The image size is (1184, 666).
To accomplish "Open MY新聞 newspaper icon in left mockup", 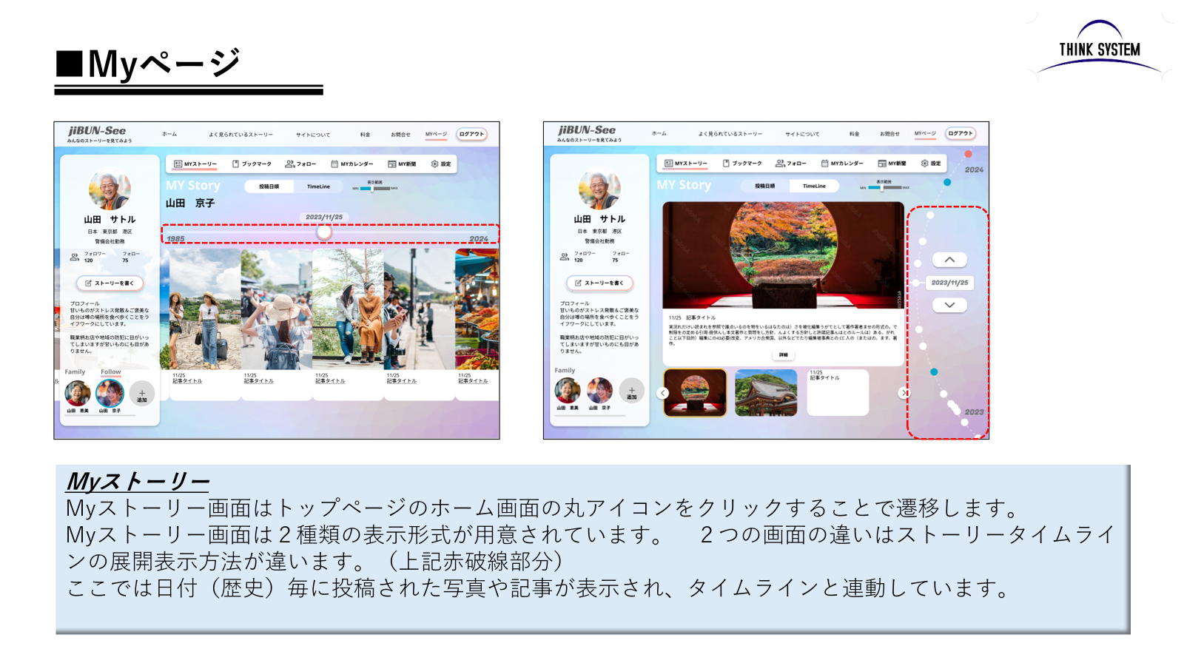I will click(392, 164).
